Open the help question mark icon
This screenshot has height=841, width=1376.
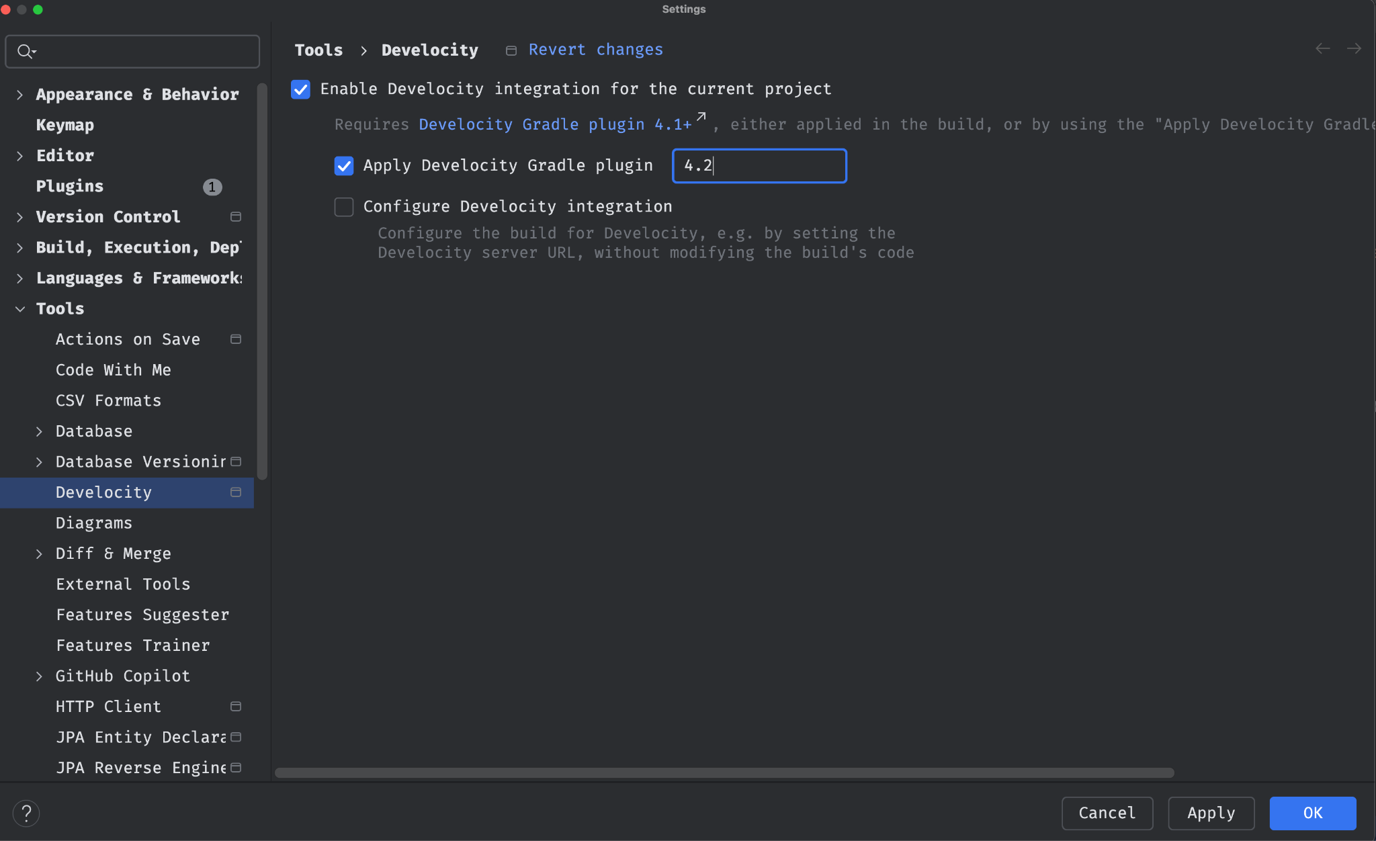pyautogui.click(x=26, y=813)
